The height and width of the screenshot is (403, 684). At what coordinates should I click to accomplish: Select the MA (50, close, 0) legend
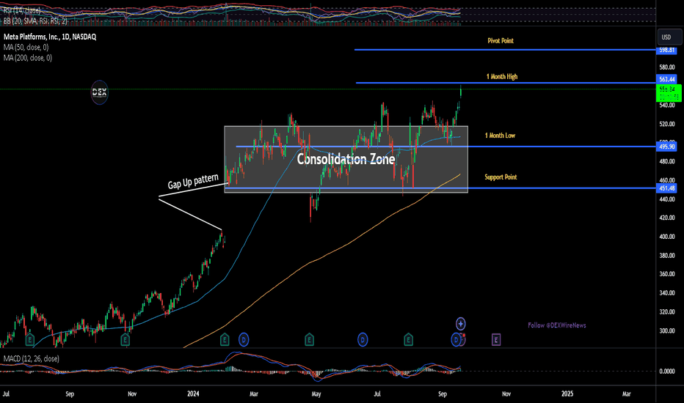[x=26, y=47]
